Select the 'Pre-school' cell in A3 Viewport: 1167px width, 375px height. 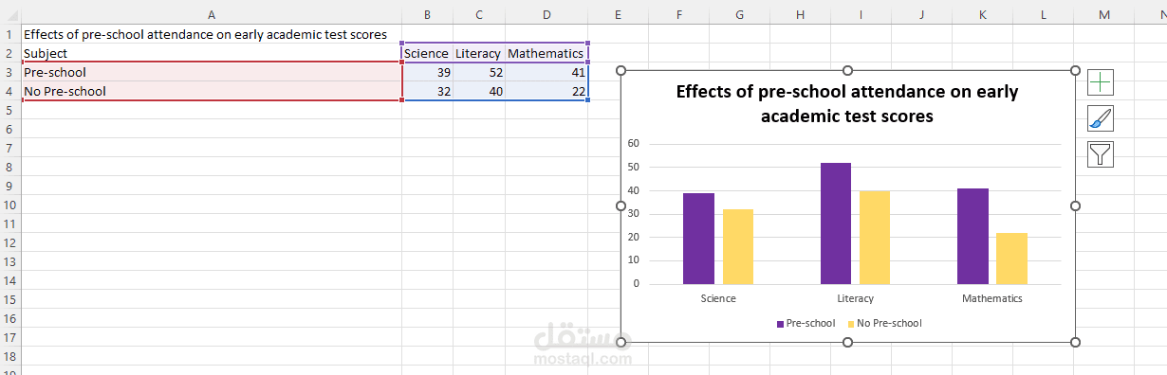(x=211, y=72)
